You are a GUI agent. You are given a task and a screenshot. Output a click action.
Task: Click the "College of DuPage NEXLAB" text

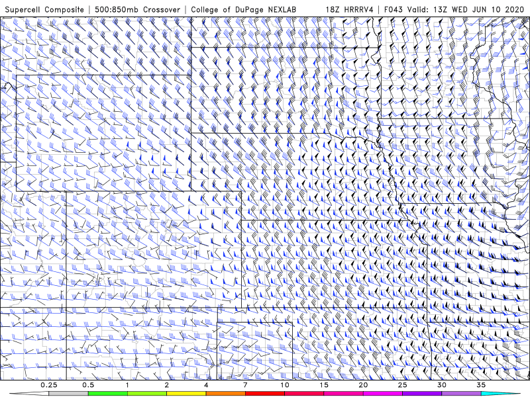pyautogui.click(x=243, y=9)
